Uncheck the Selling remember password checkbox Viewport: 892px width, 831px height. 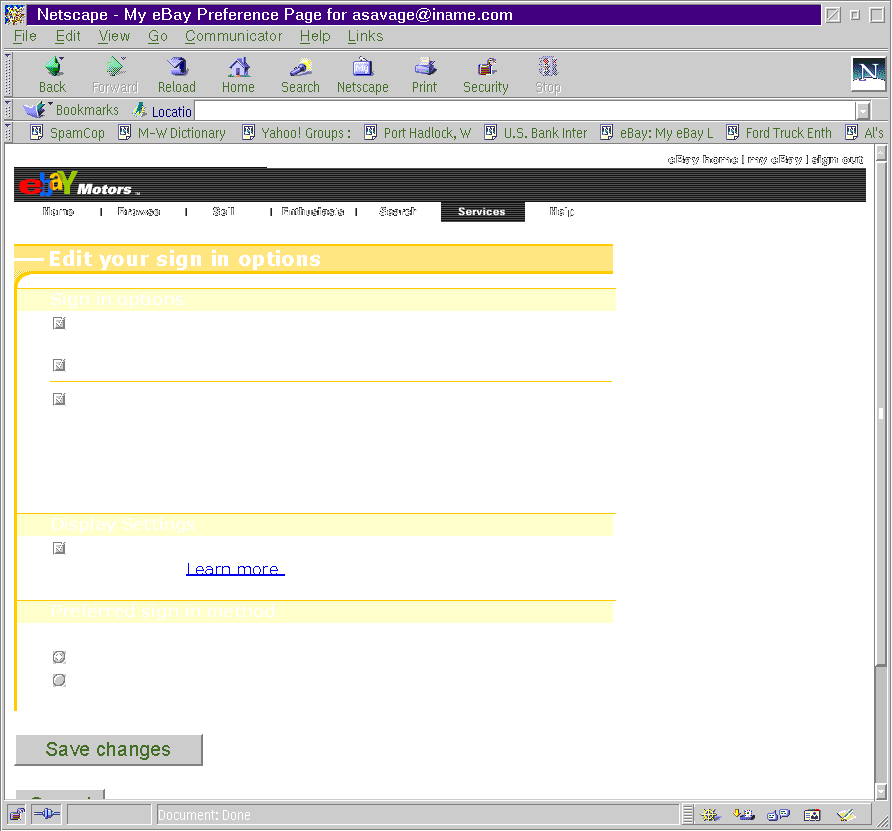[x=59, y=365]
